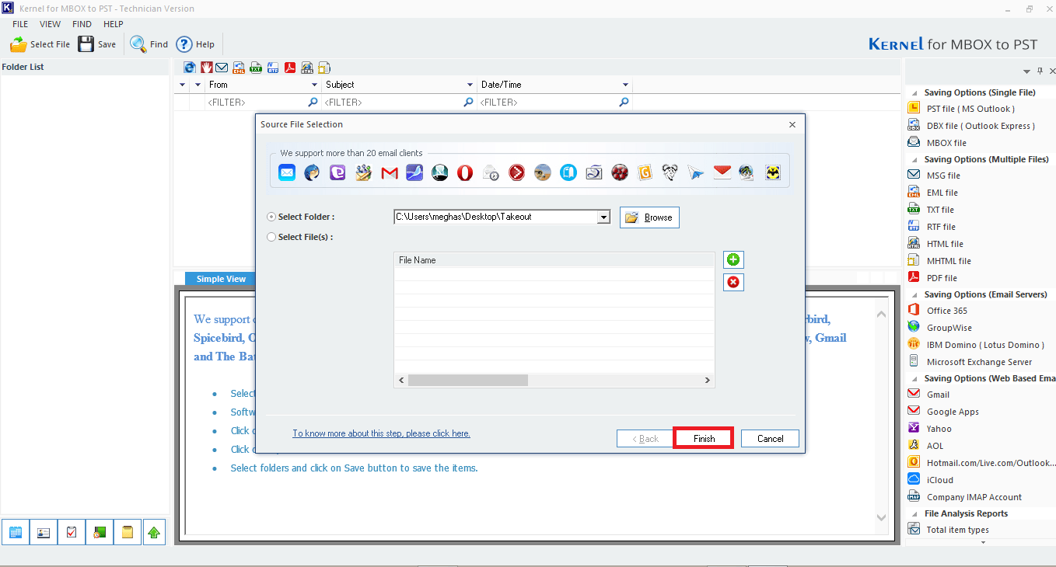
Task: Click the EML export toolbar icon
Action: 239,68
